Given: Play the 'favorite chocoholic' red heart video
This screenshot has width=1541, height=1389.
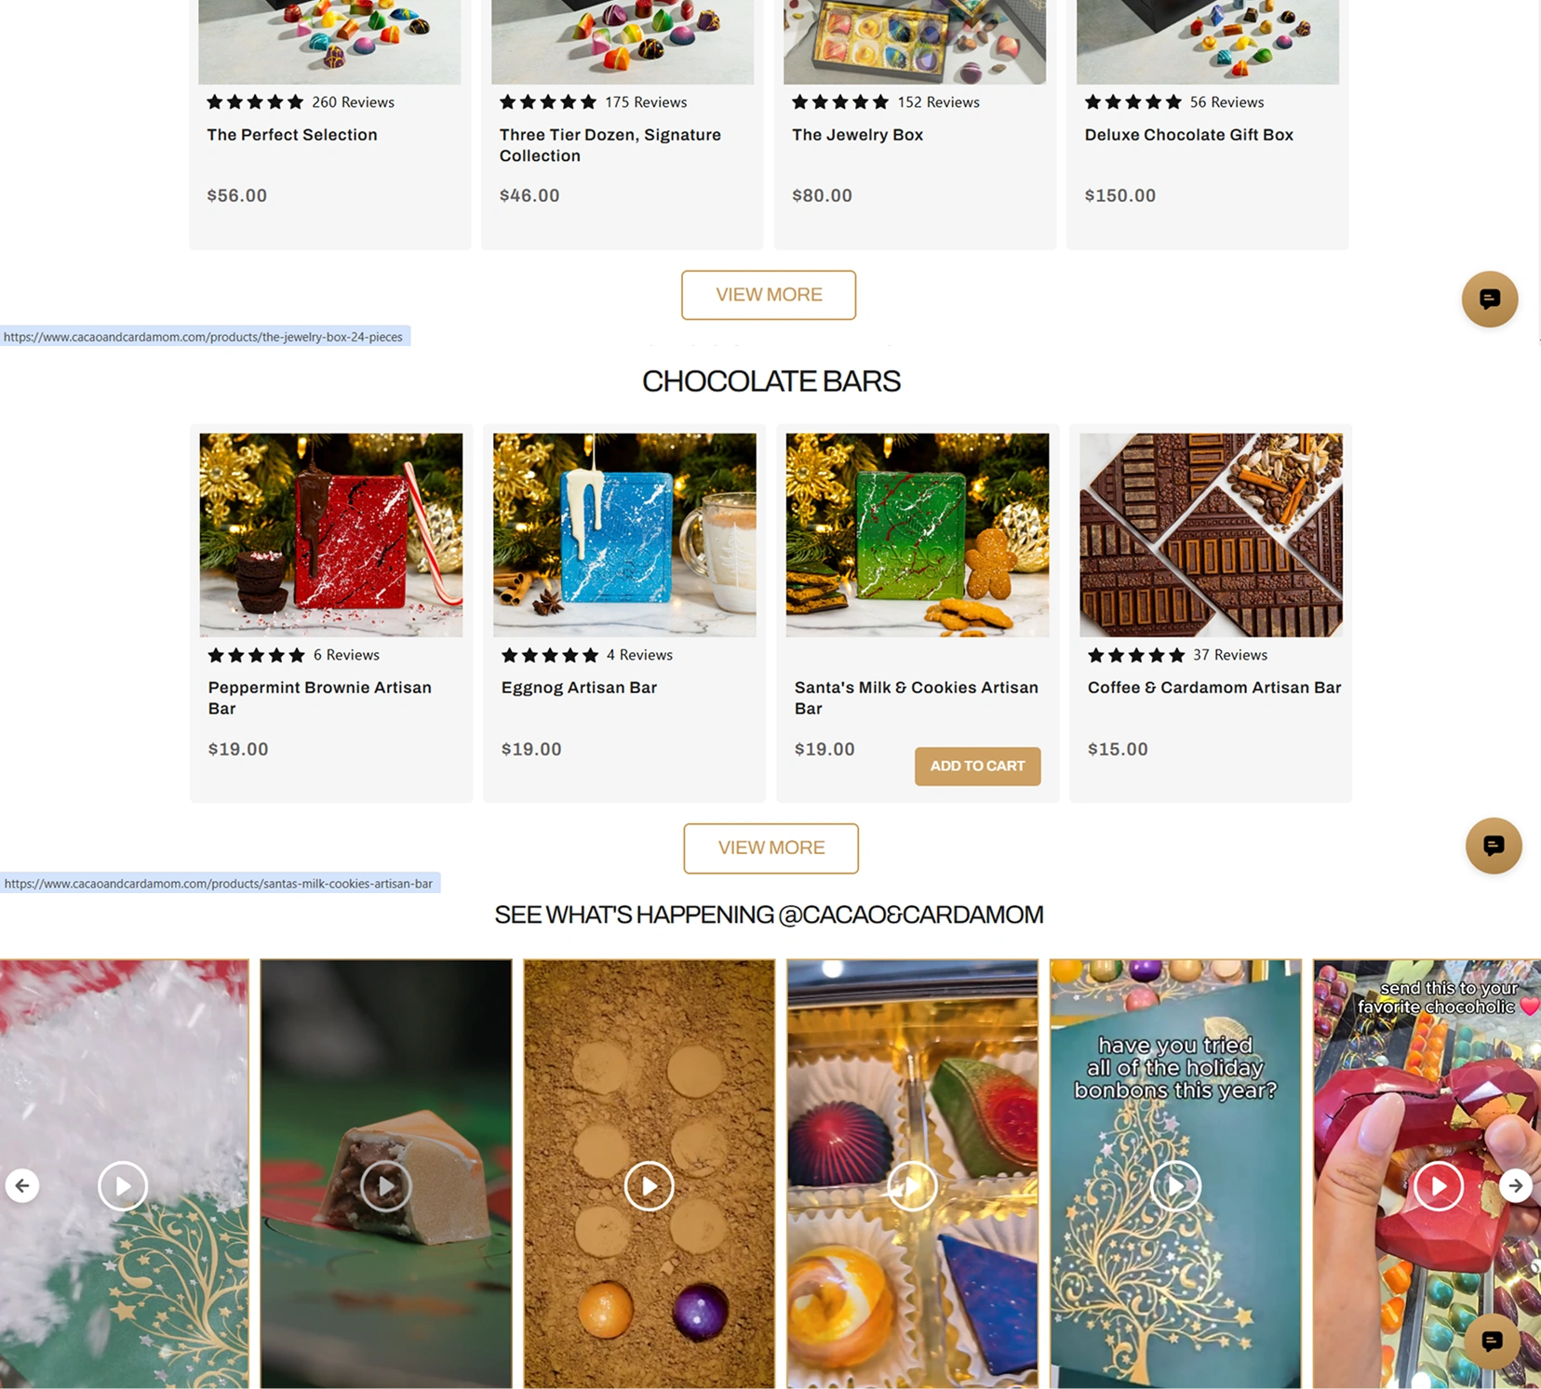Looking at the screenshot, I should point(1439,1185).
